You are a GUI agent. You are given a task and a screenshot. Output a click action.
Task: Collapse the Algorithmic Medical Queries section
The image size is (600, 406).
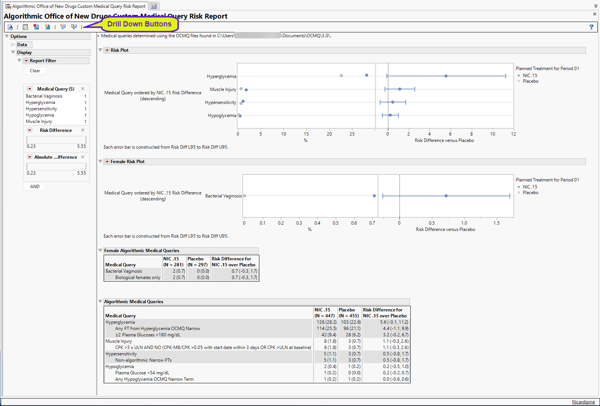tap(100, 301)
